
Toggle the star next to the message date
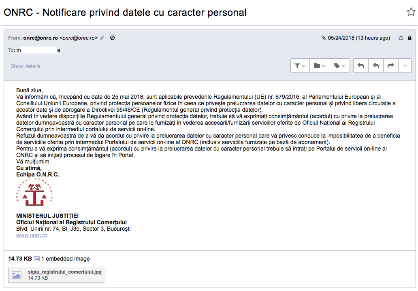coord(401,38)
